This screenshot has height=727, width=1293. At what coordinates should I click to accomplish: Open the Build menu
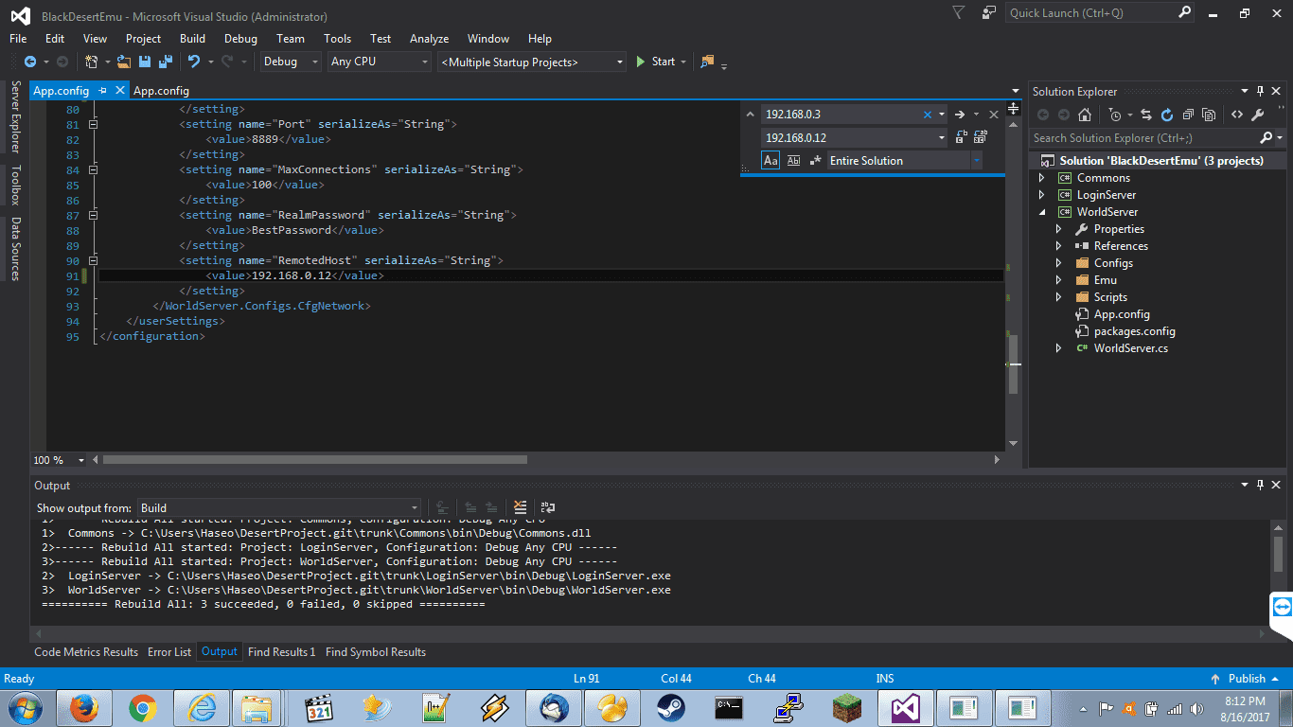tap(192, 39)
